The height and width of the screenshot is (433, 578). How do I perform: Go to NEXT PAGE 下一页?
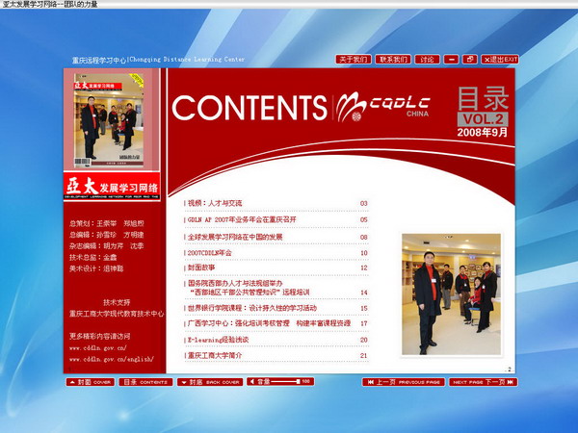(x=484, y=382)
